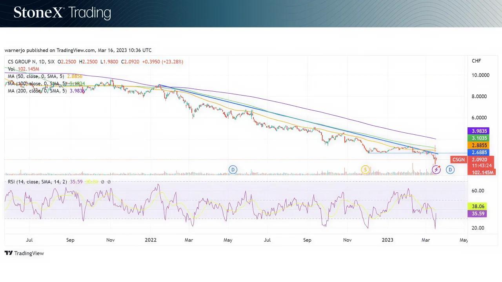502x282 pixels.
Task: Click the last May label on time axis
Action: click(464, 240)
